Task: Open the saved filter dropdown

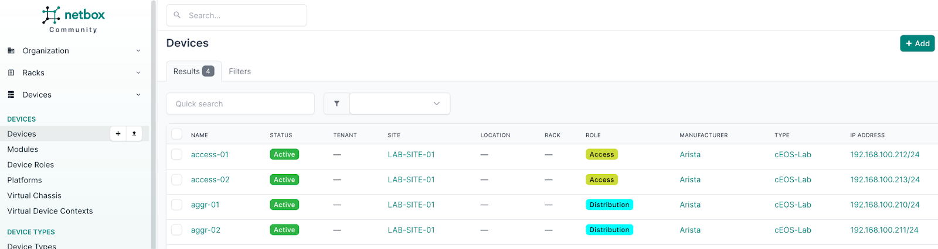Action: pyautogui.click(x=400, y=104)
